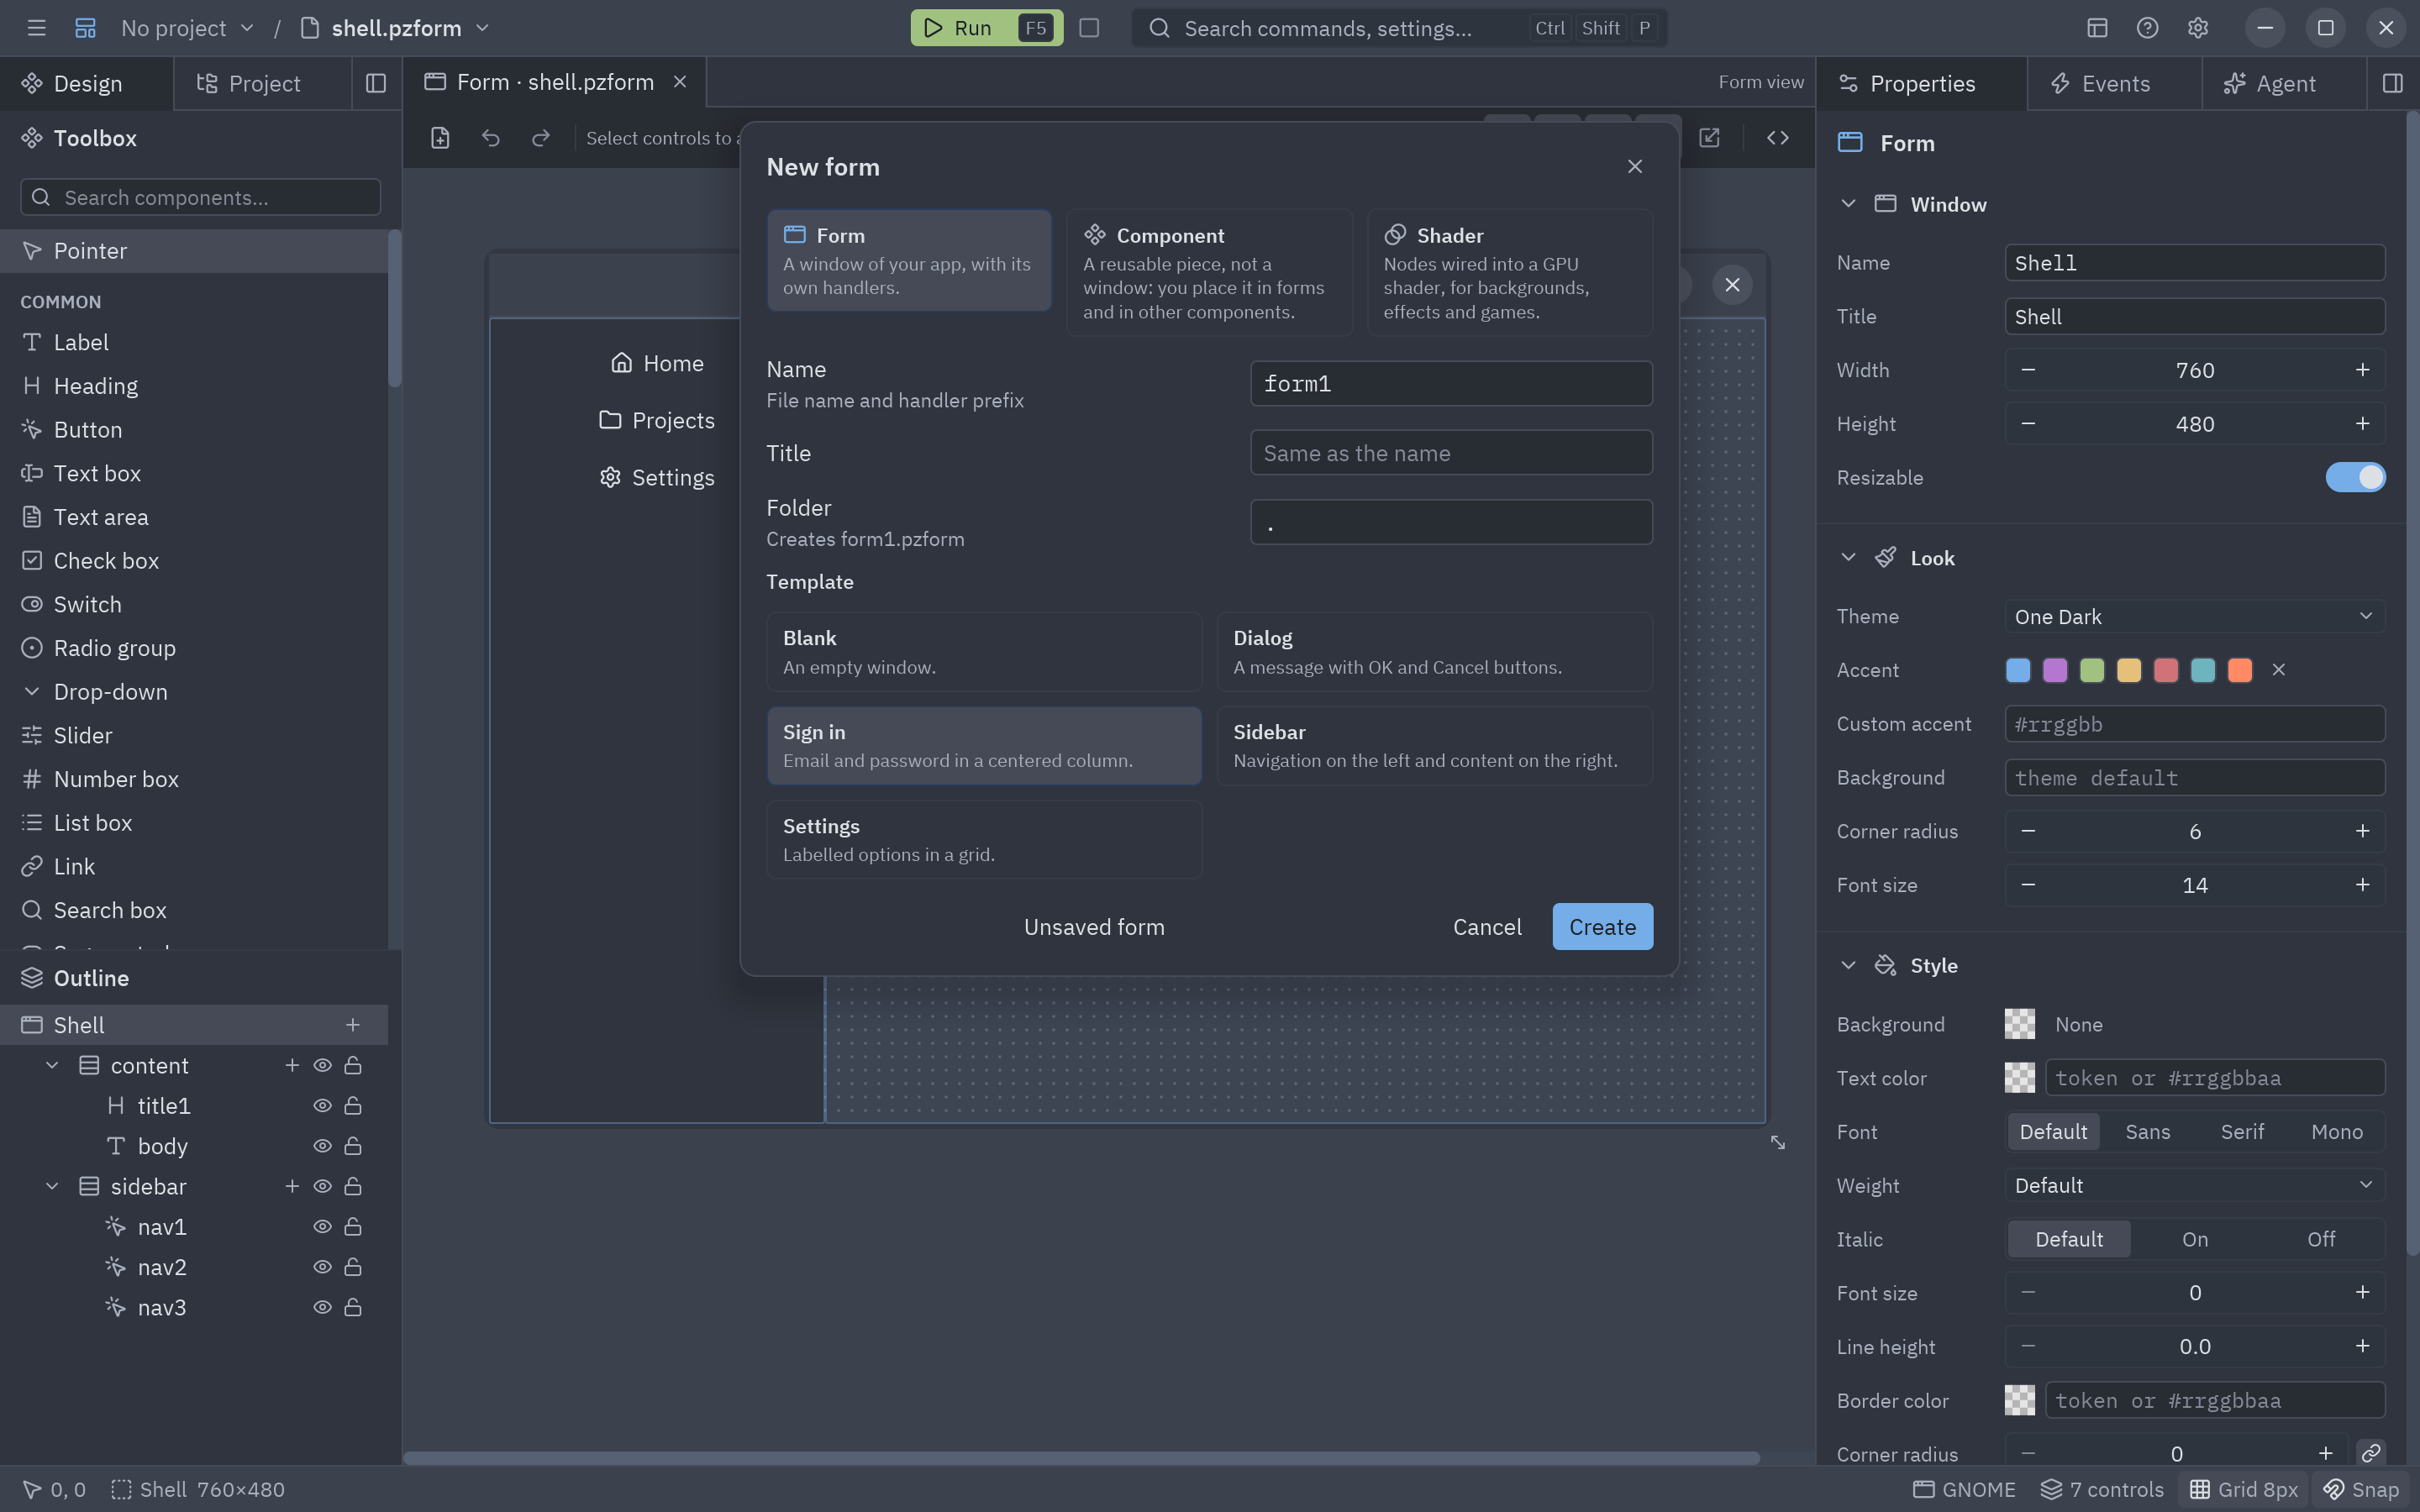This screenshot has width=2420, height=1512.
Task: Click the Title field in New form
Action: [x=1451, y=453]
